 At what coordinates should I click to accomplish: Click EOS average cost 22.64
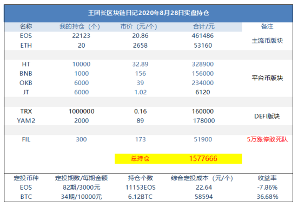coord(204,187)
